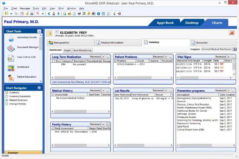Image resolution: width=239 pixels, height=159 pixels.
Task: Close the Elizabeth Frey chart with red X
Action: (232, 33)
